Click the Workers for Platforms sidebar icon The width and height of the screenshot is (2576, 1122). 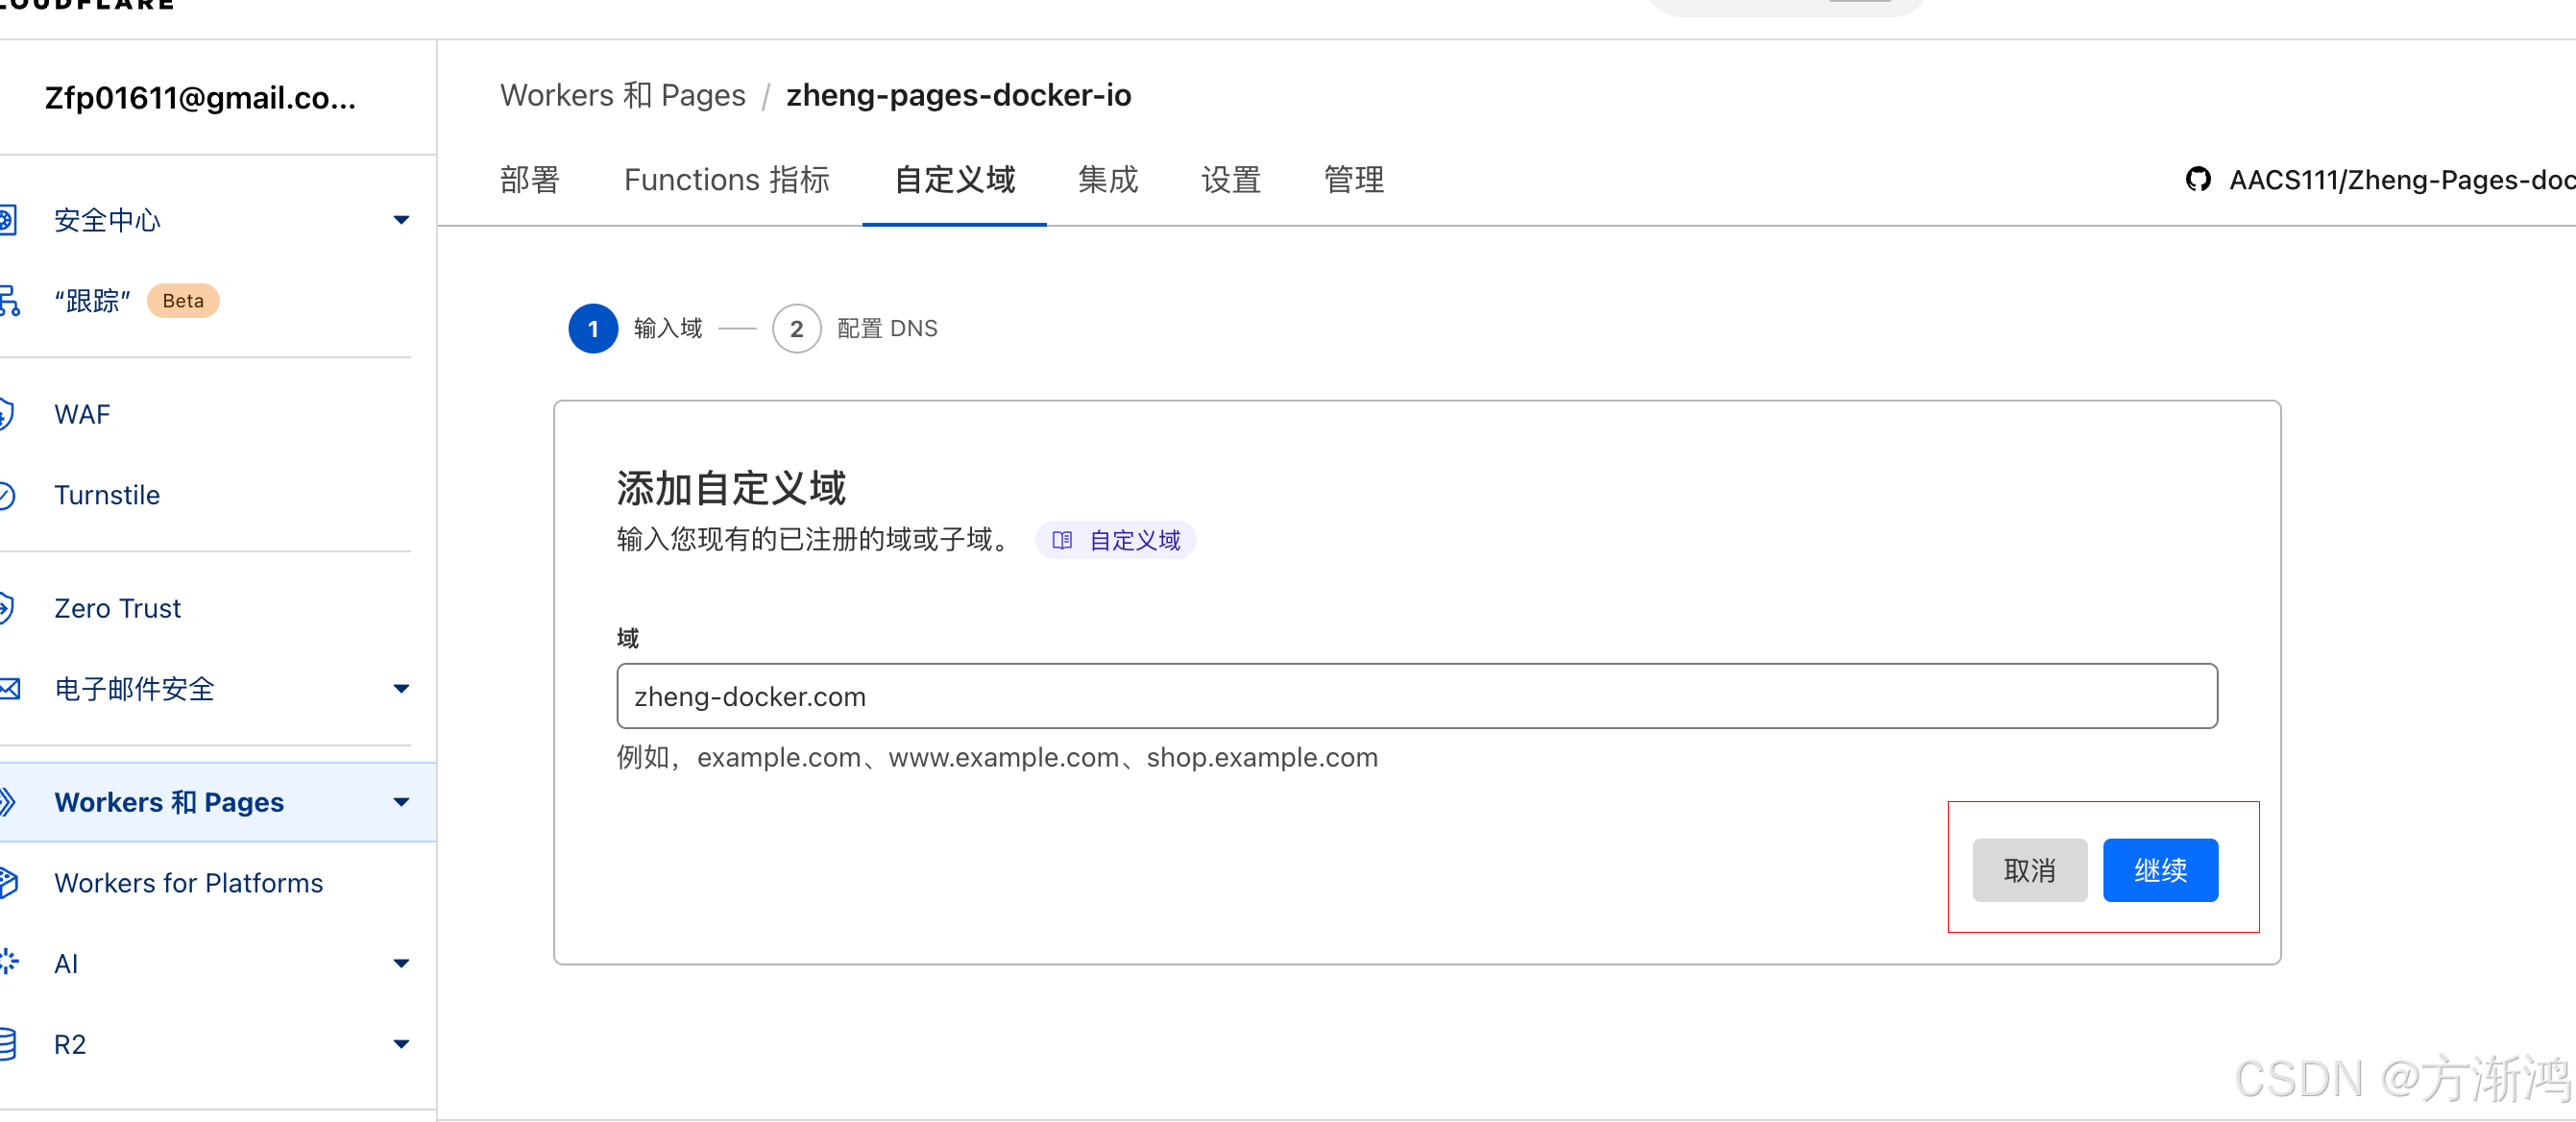[x=8, y=883]
